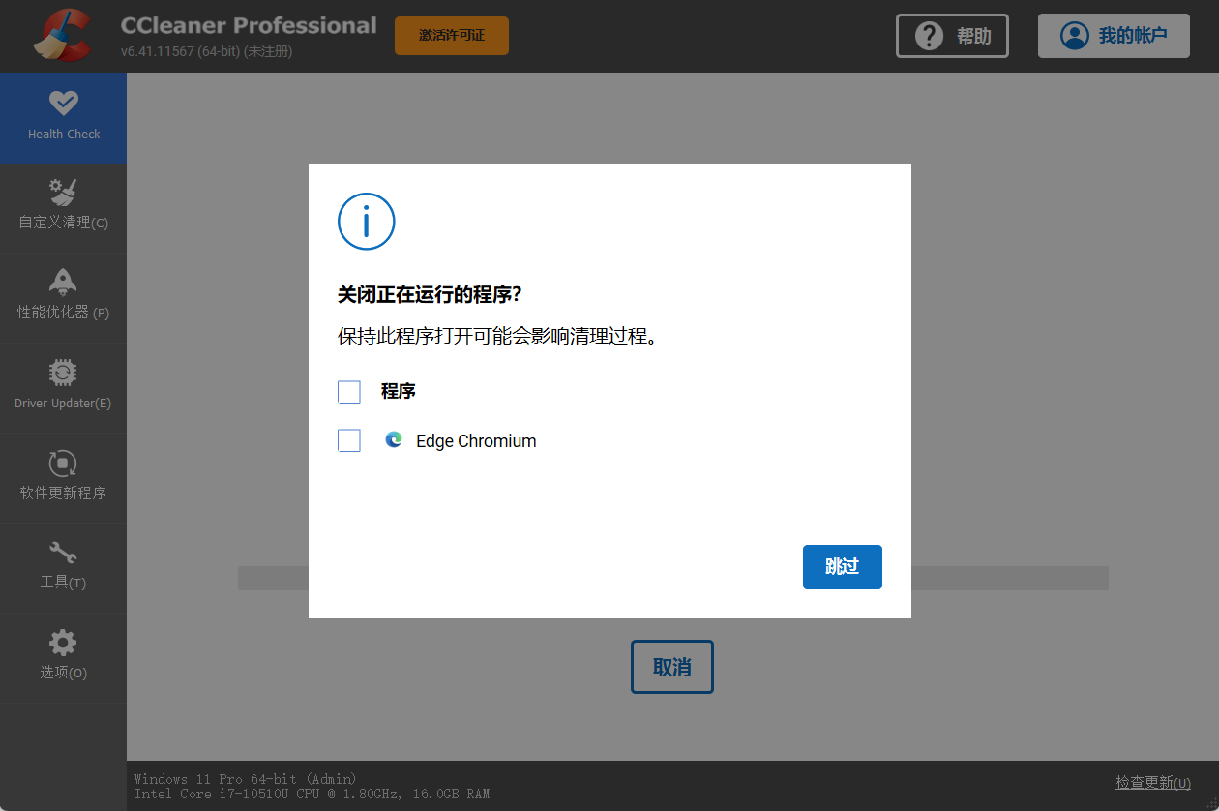Open the Options gear icon
This screenshot has width=1219, height=811.
click(x=64, y=643)
